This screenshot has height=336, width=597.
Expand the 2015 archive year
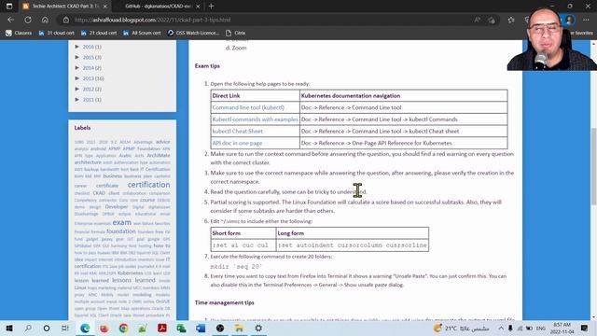77,57
